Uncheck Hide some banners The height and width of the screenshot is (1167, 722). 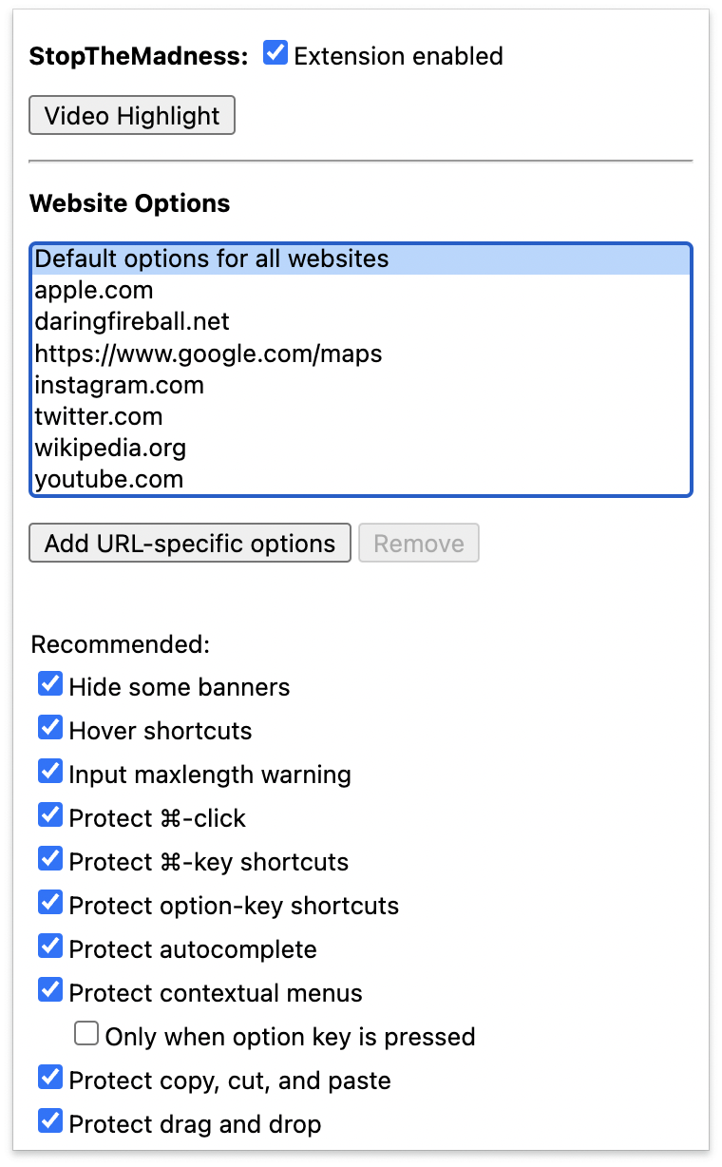[50, 684]
